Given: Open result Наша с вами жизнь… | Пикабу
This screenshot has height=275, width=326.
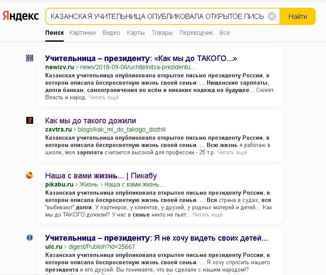Looking at the screenshot, I should coord(101,176).
